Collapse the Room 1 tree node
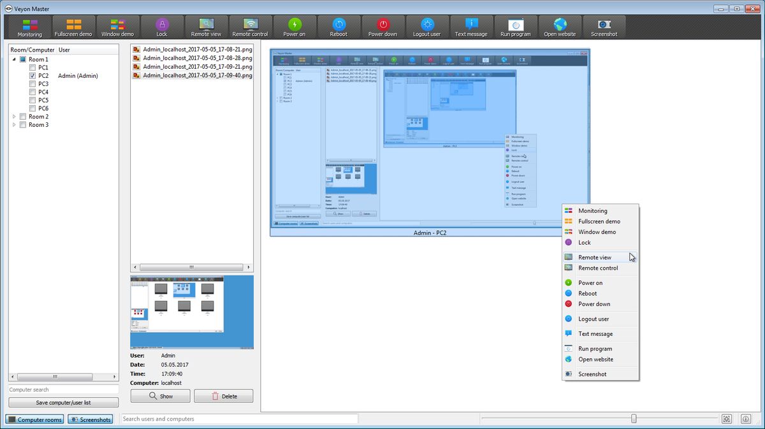The height and width of the screenshot is (429, 765). click(x=14, y=59)
